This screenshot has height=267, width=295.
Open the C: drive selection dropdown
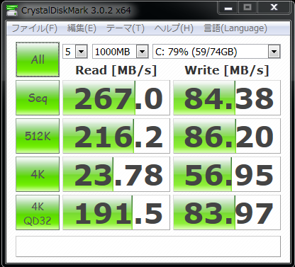pyautogui.click(x=216, y=52)
